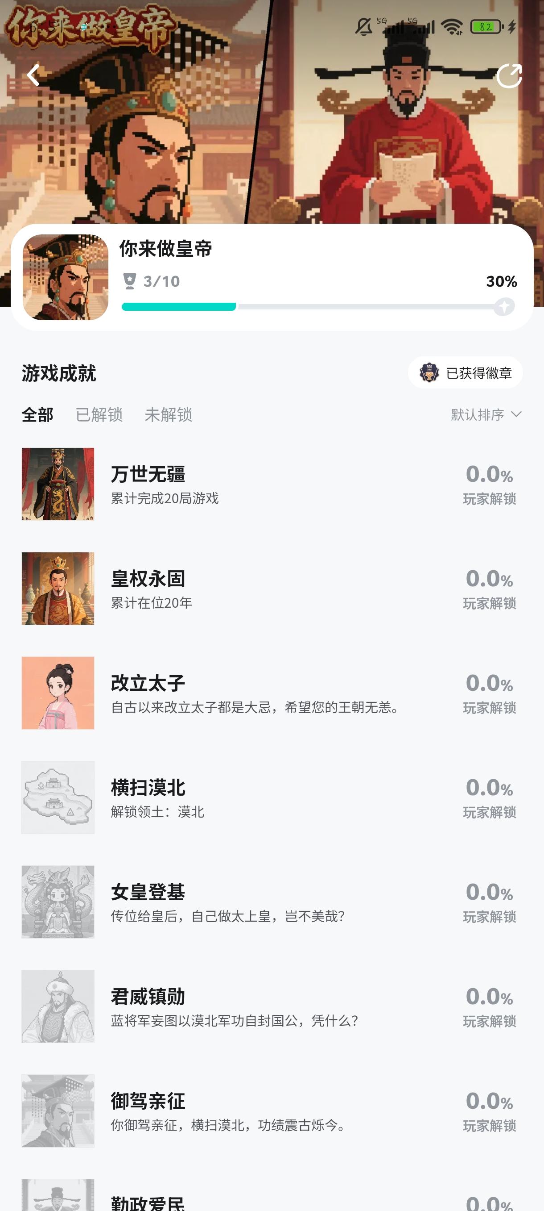Tap the back arrow icon
544x1211 pixels.
pos(33,75)
